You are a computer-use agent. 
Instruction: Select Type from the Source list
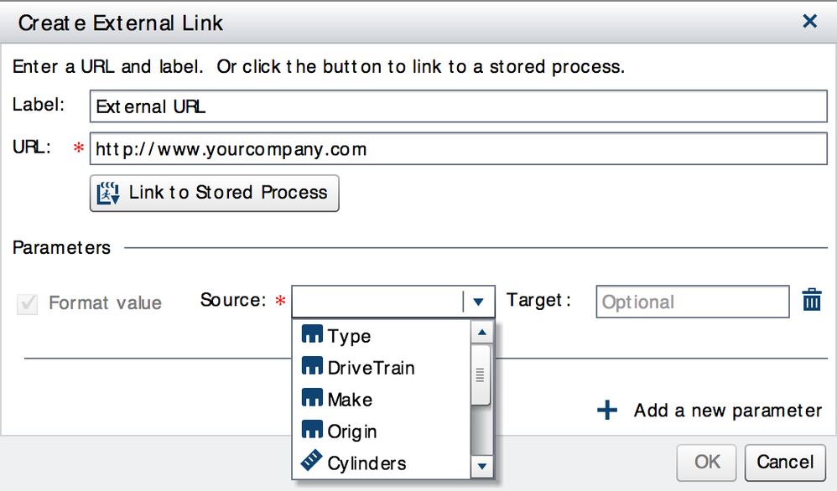349,336
